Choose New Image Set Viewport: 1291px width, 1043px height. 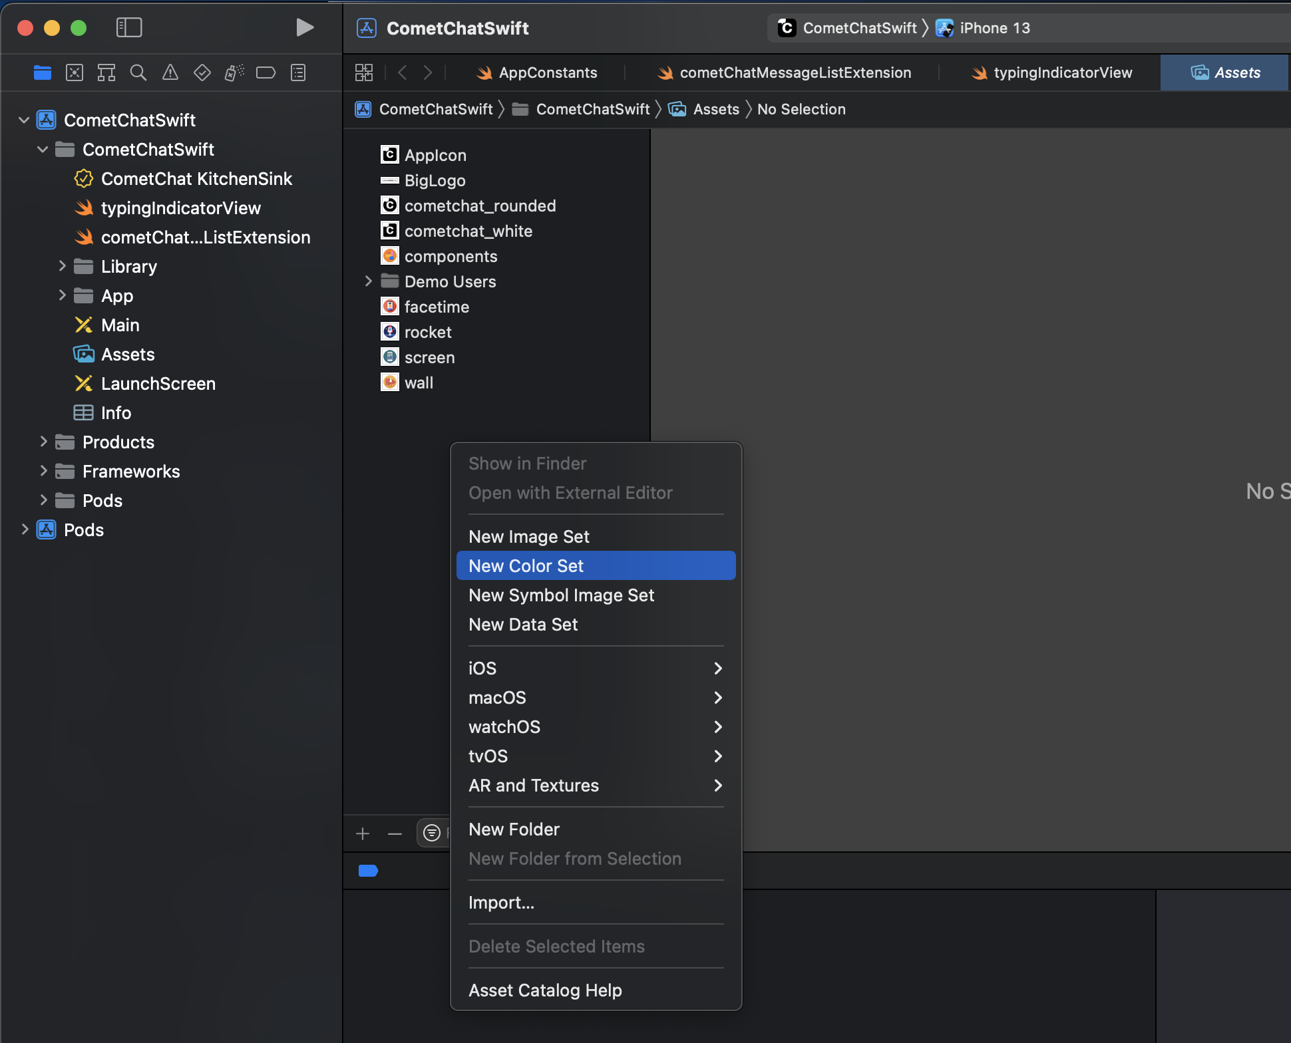pyautogui.click(x=596, y=536)
